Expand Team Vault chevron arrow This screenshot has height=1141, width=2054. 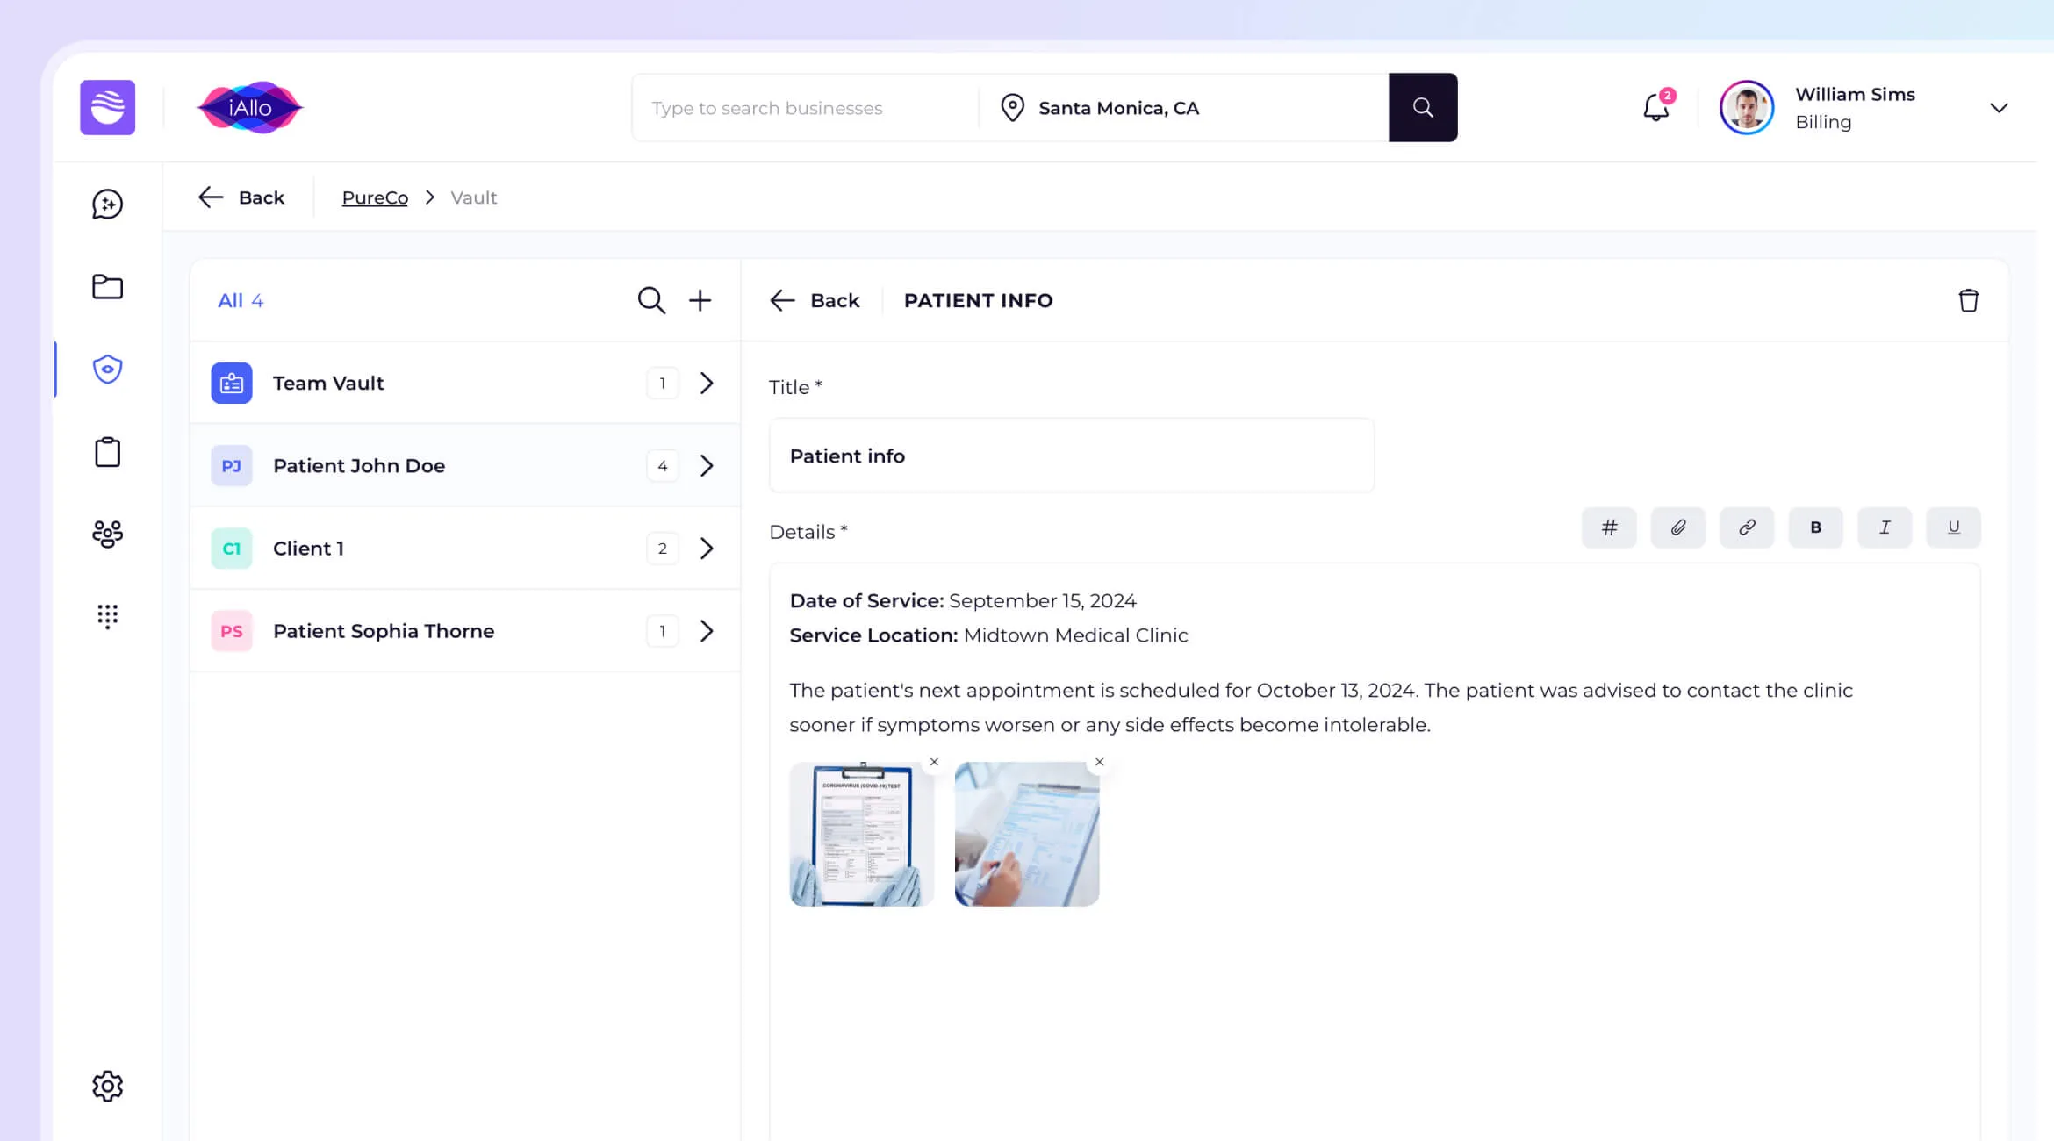(707, 383)
